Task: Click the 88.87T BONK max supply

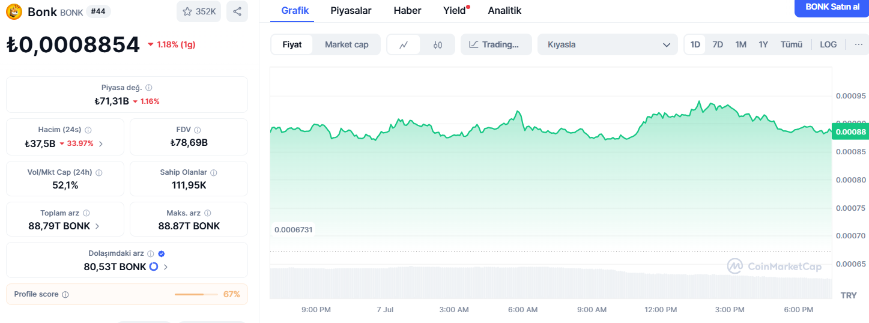Action: point(189,226)
